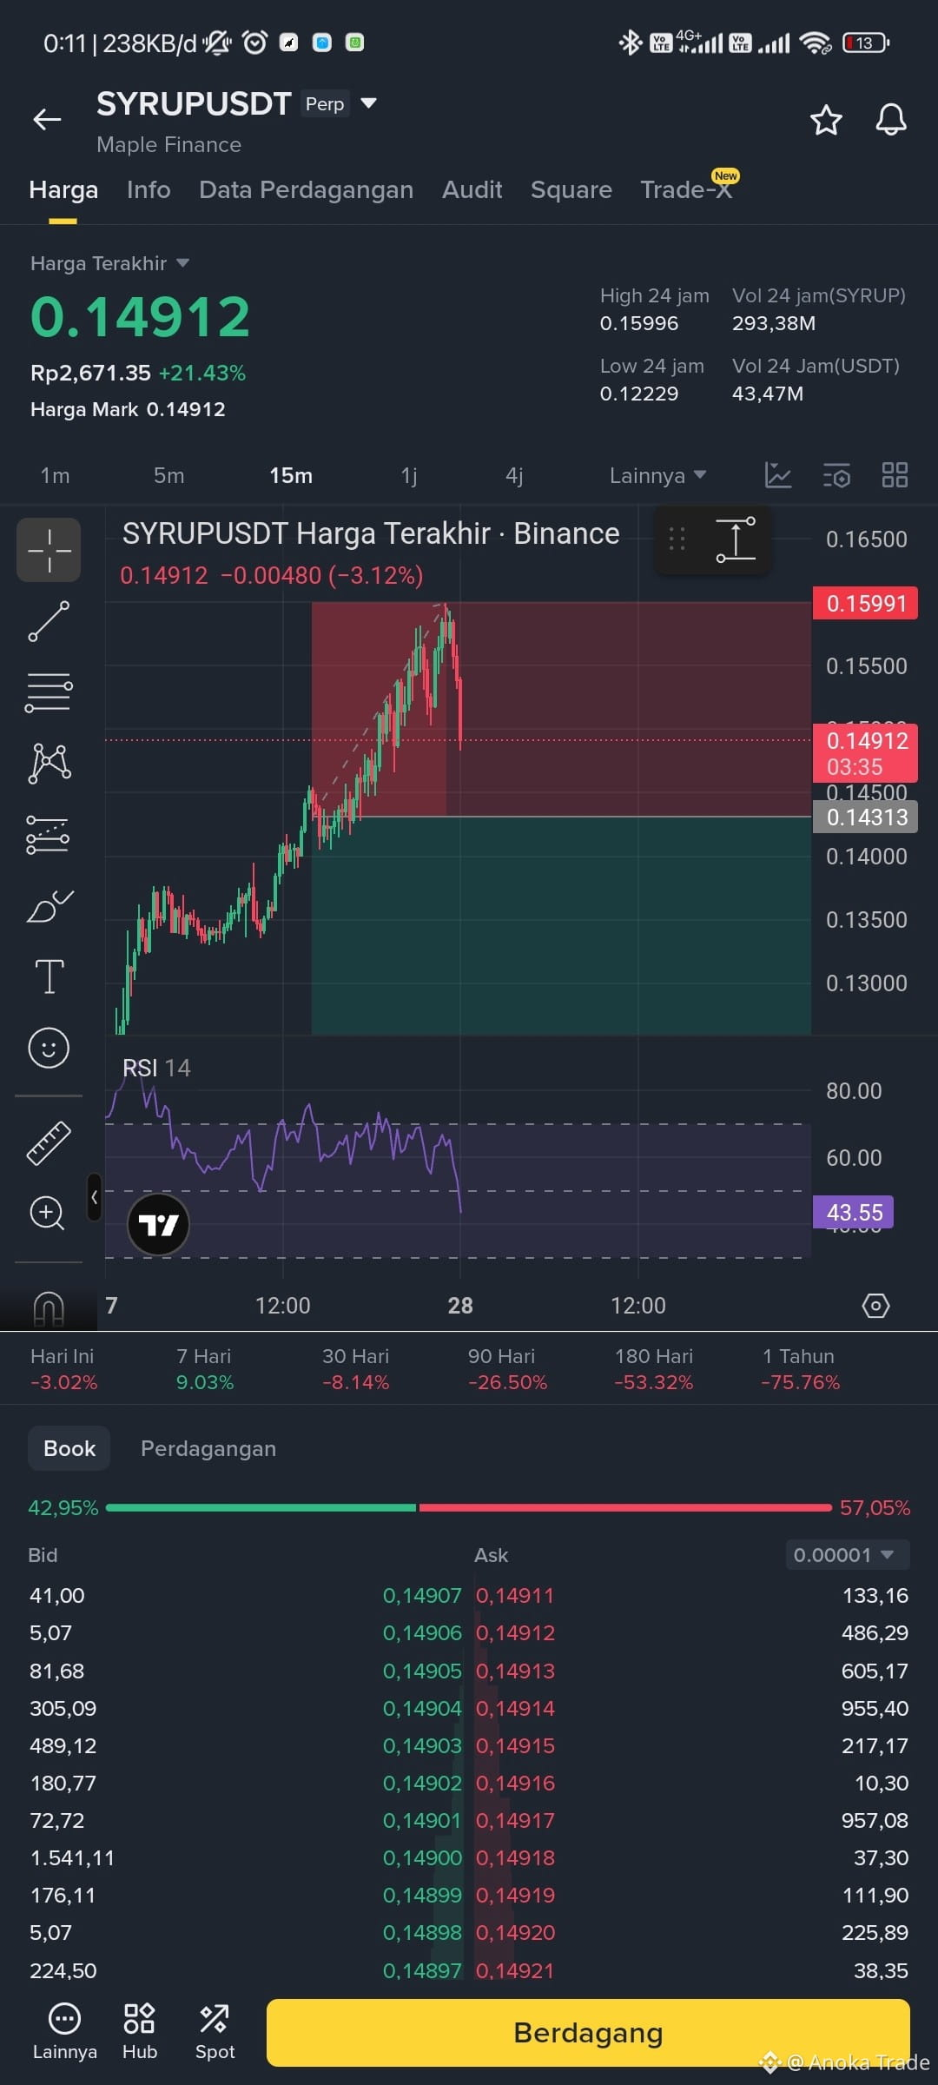Select bid price 0,14907
Image resolution: width=938 pixels, height=2085 pixels.
(422, 1595)
